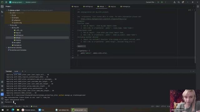200x112 pixels.
Task: Open the Current File run configuration dropdown
Action: (x=151, y=2)
